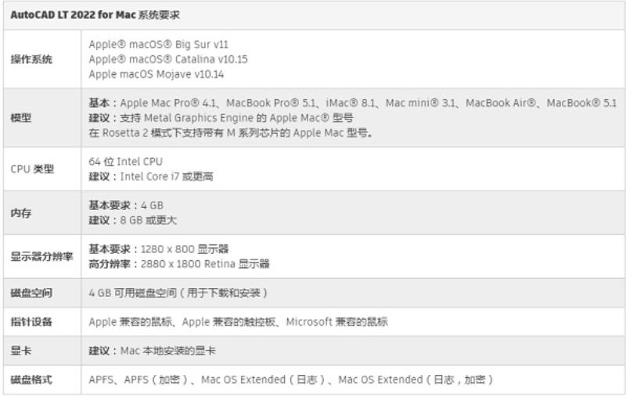Click '64 位 Intel CPU' text
The width and height of the screenshot is (626, 396).
coord(125,162)
